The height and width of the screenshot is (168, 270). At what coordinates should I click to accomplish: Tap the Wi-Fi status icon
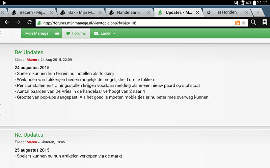pos(242,3)
